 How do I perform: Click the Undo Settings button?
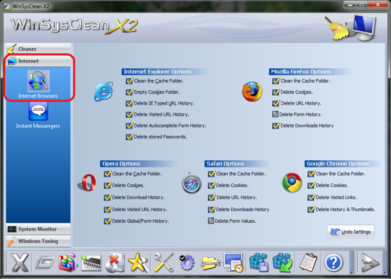pos(350,232)
